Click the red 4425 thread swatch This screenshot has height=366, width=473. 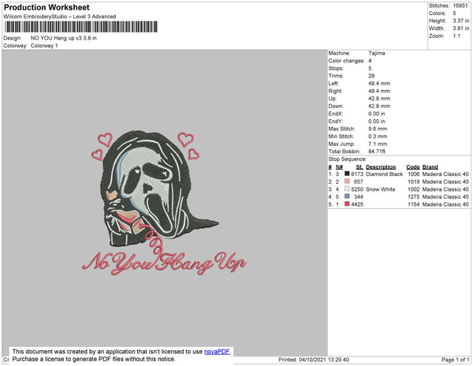pyautogui.click(x=347, y=204)
